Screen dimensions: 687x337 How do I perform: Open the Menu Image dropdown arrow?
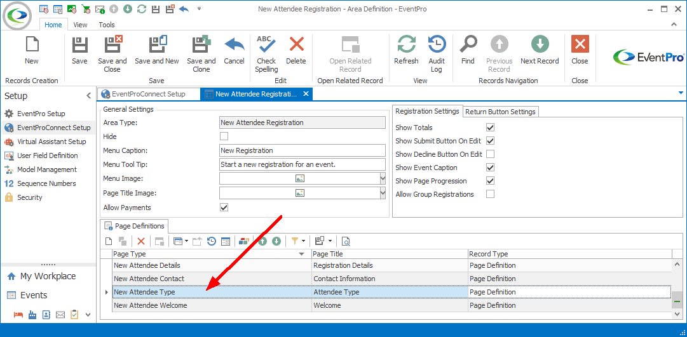(383, 178)
